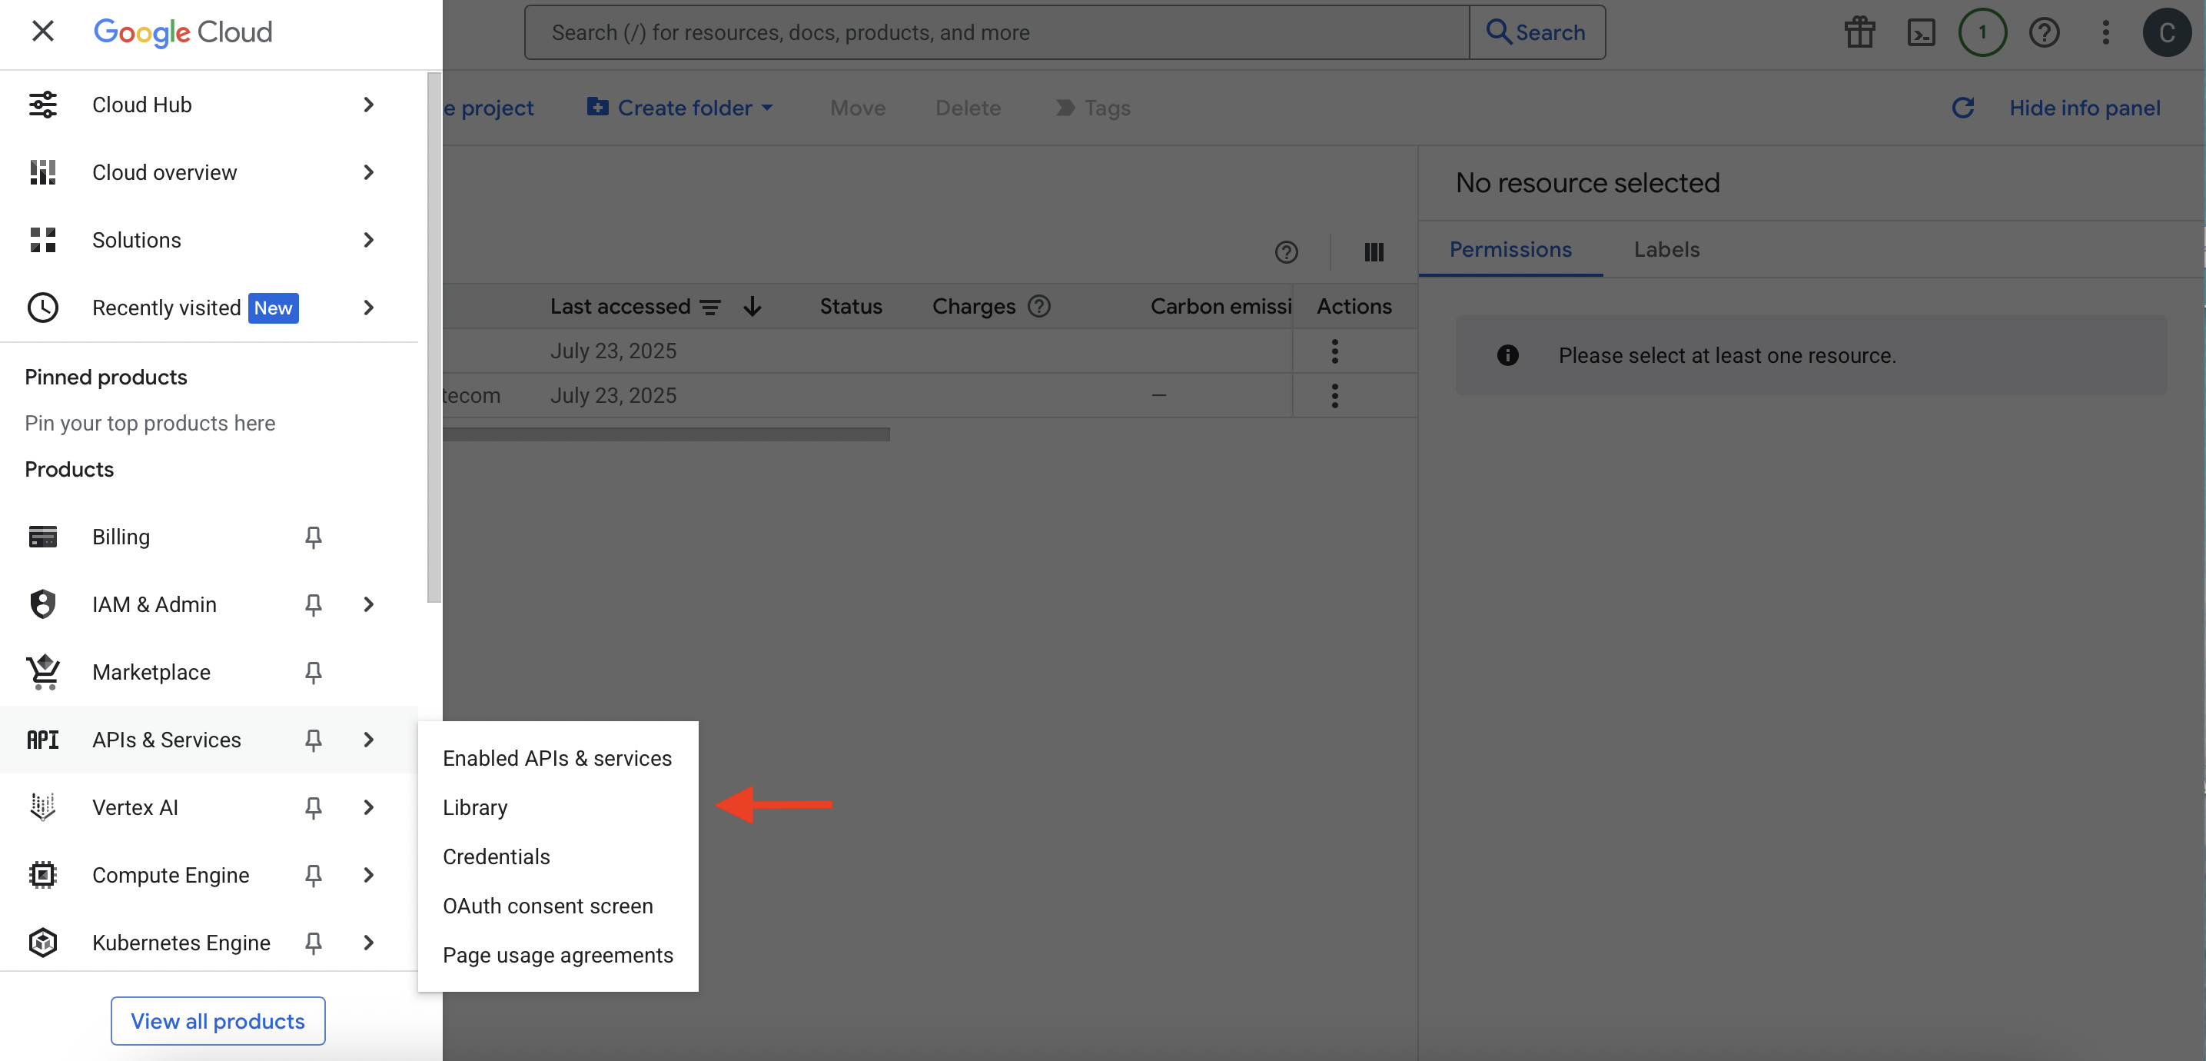Click View all products button
This screenshot has width=2206, height=1061.
[218, 1020]
